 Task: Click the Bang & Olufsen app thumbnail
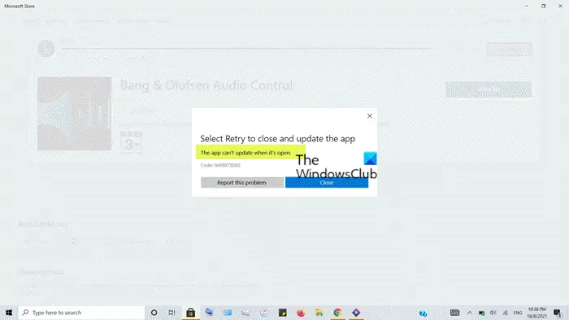75,114
